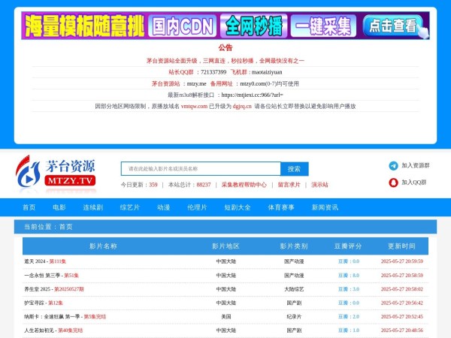
Task: Click the QQ penguin icon
Action: pyautogui.click(x=393, y=183)
